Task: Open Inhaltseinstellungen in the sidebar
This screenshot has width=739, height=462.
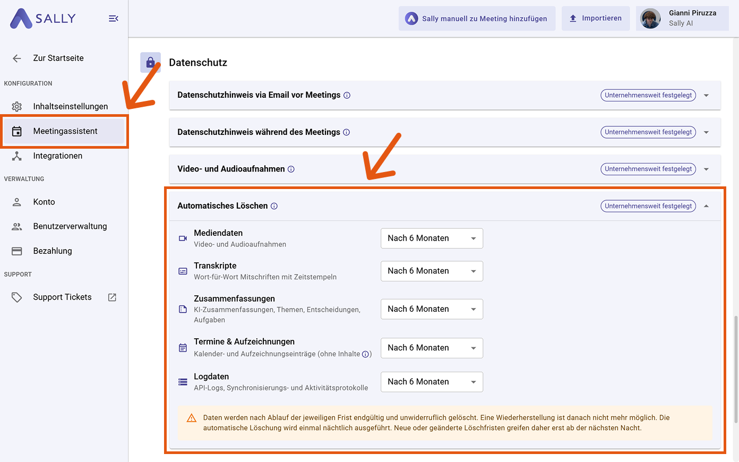Action: 70,106
